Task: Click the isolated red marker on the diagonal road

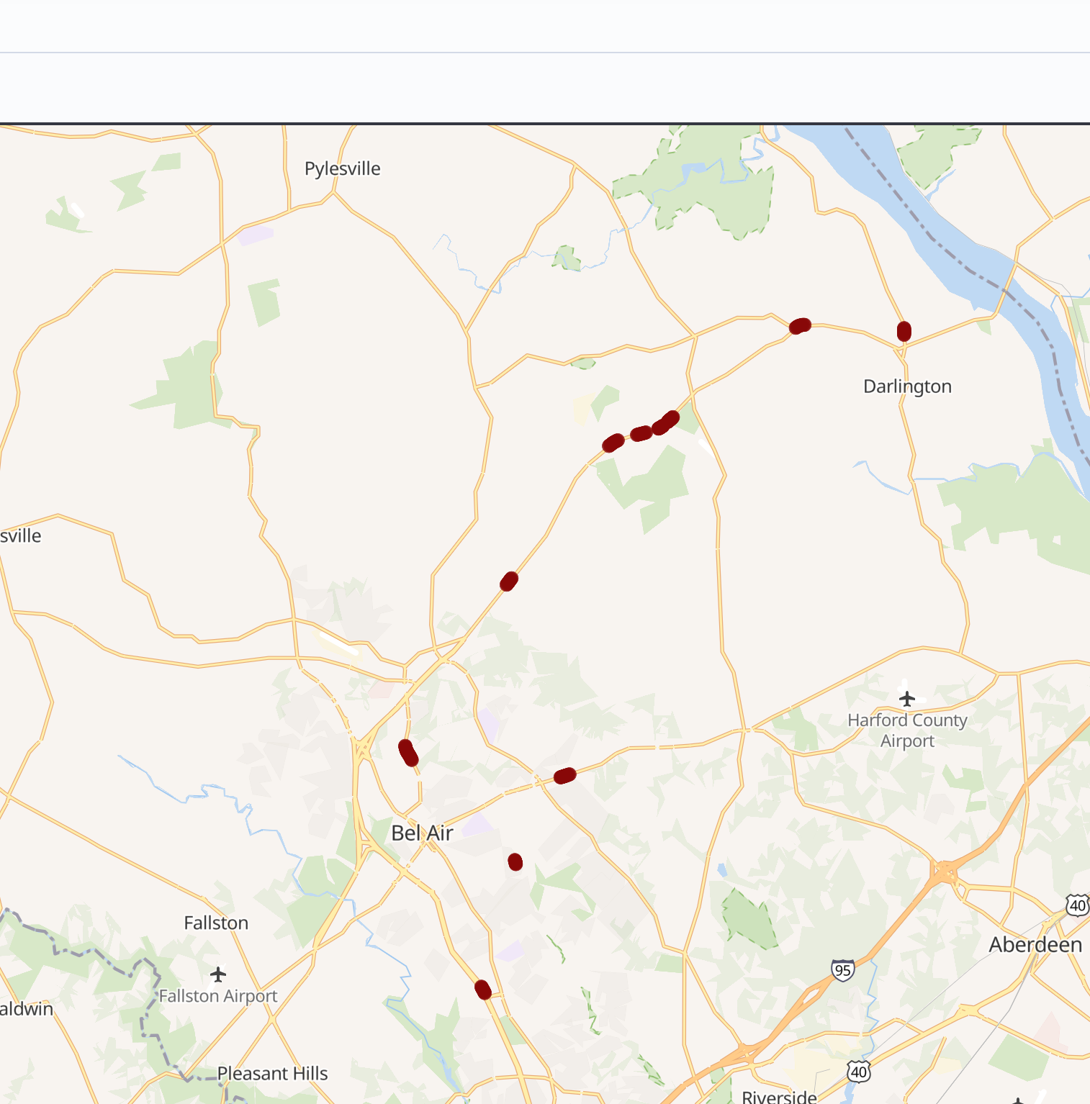Action: pyautogui.click(x=509, y=582)
